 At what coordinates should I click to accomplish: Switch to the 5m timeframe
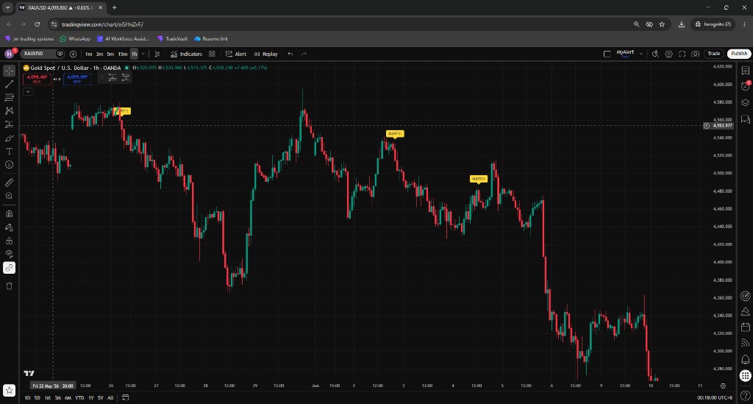(x=110, y=54)
